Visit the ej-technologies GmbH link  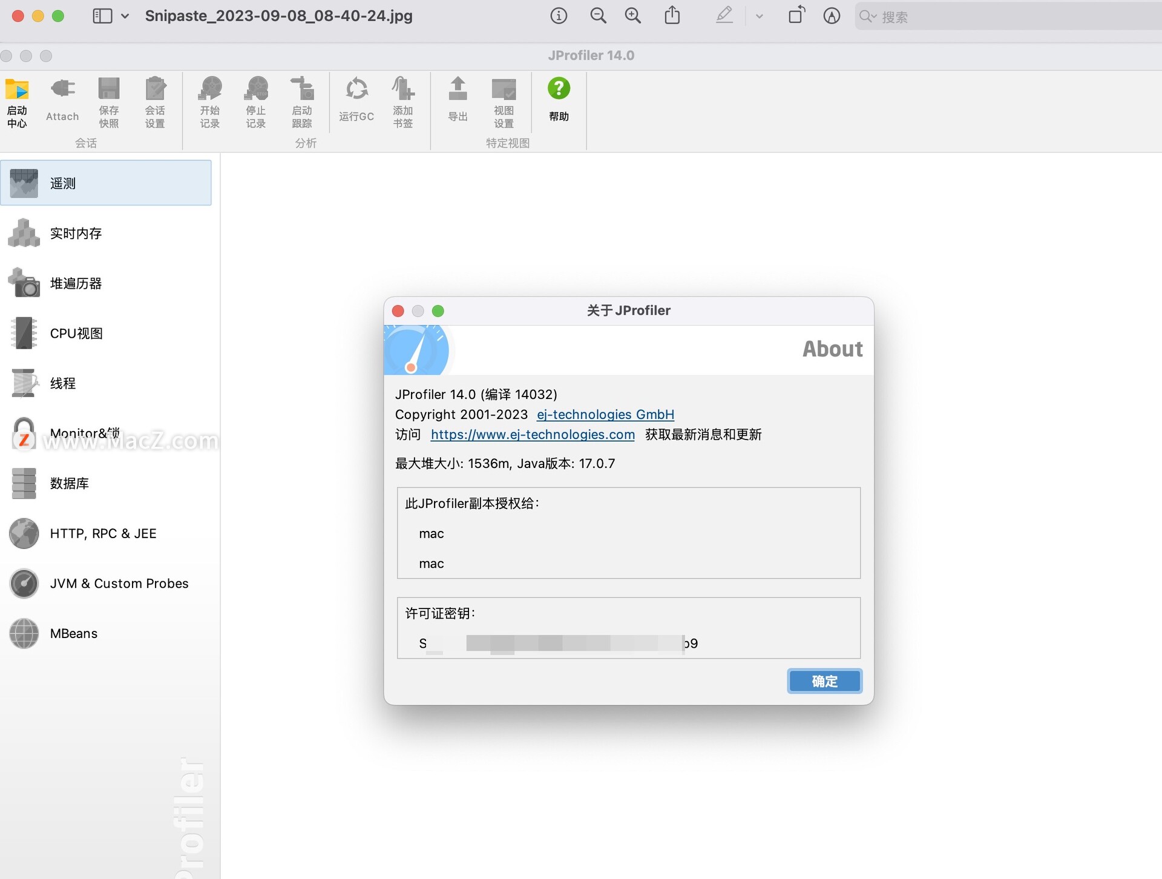click(x=605, y=414)
